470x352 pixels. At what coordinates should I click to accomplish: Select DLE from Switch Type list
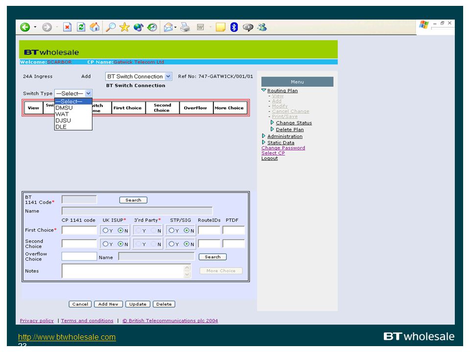(73, 127)
